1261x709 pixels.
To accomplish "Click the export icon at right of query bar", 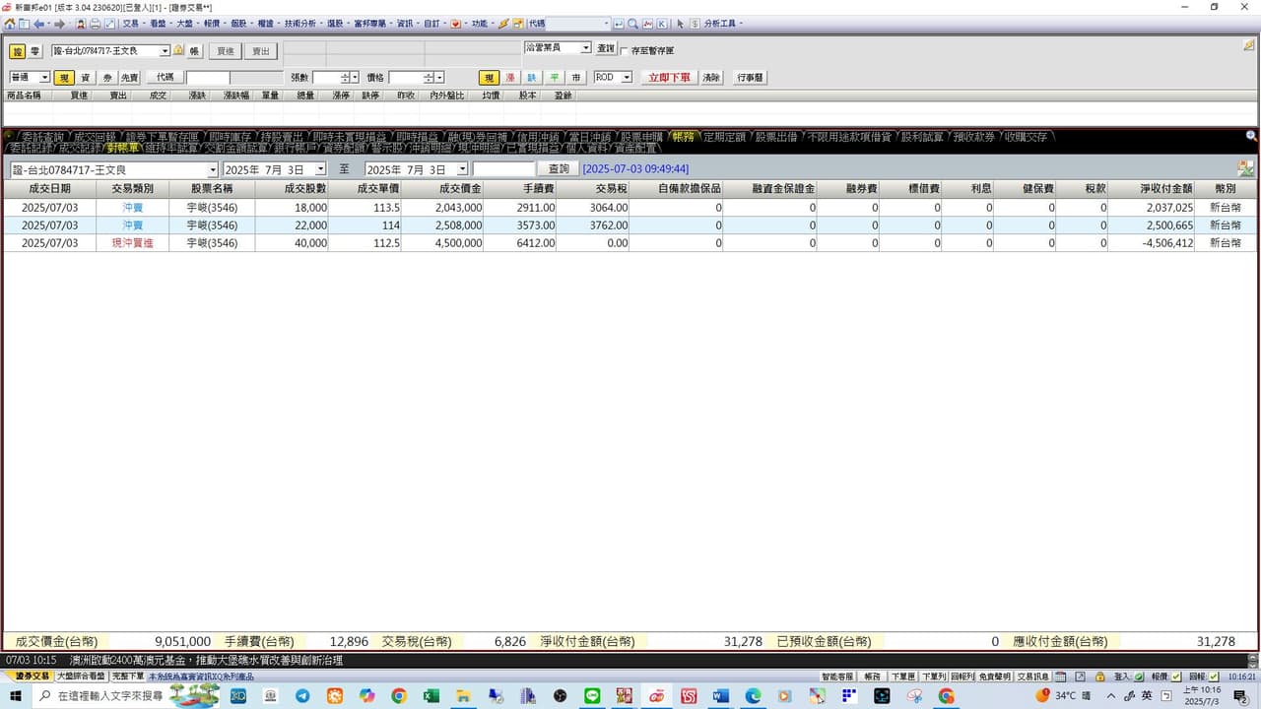I will pyautogui.click(x=1245, y=169).
